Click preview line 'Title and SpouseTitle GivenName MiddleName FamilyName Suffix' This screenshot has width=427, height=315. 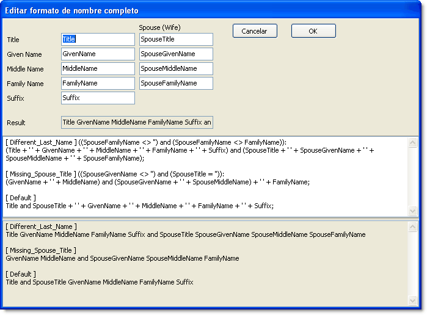pos(100,282)
